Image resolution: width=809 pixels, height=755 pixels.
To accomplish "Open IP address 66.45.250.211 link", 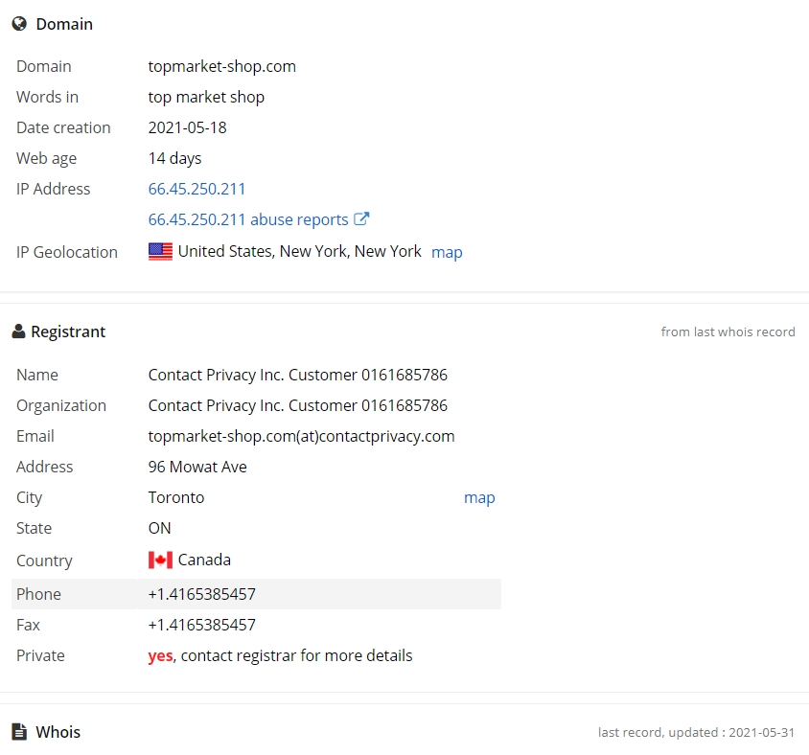I will click(196, 189).
